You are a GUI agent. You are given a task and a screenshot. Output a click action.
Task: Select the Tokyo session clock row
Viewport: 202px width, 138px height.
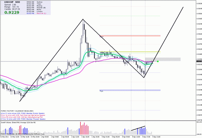click(x=34, y=4)
